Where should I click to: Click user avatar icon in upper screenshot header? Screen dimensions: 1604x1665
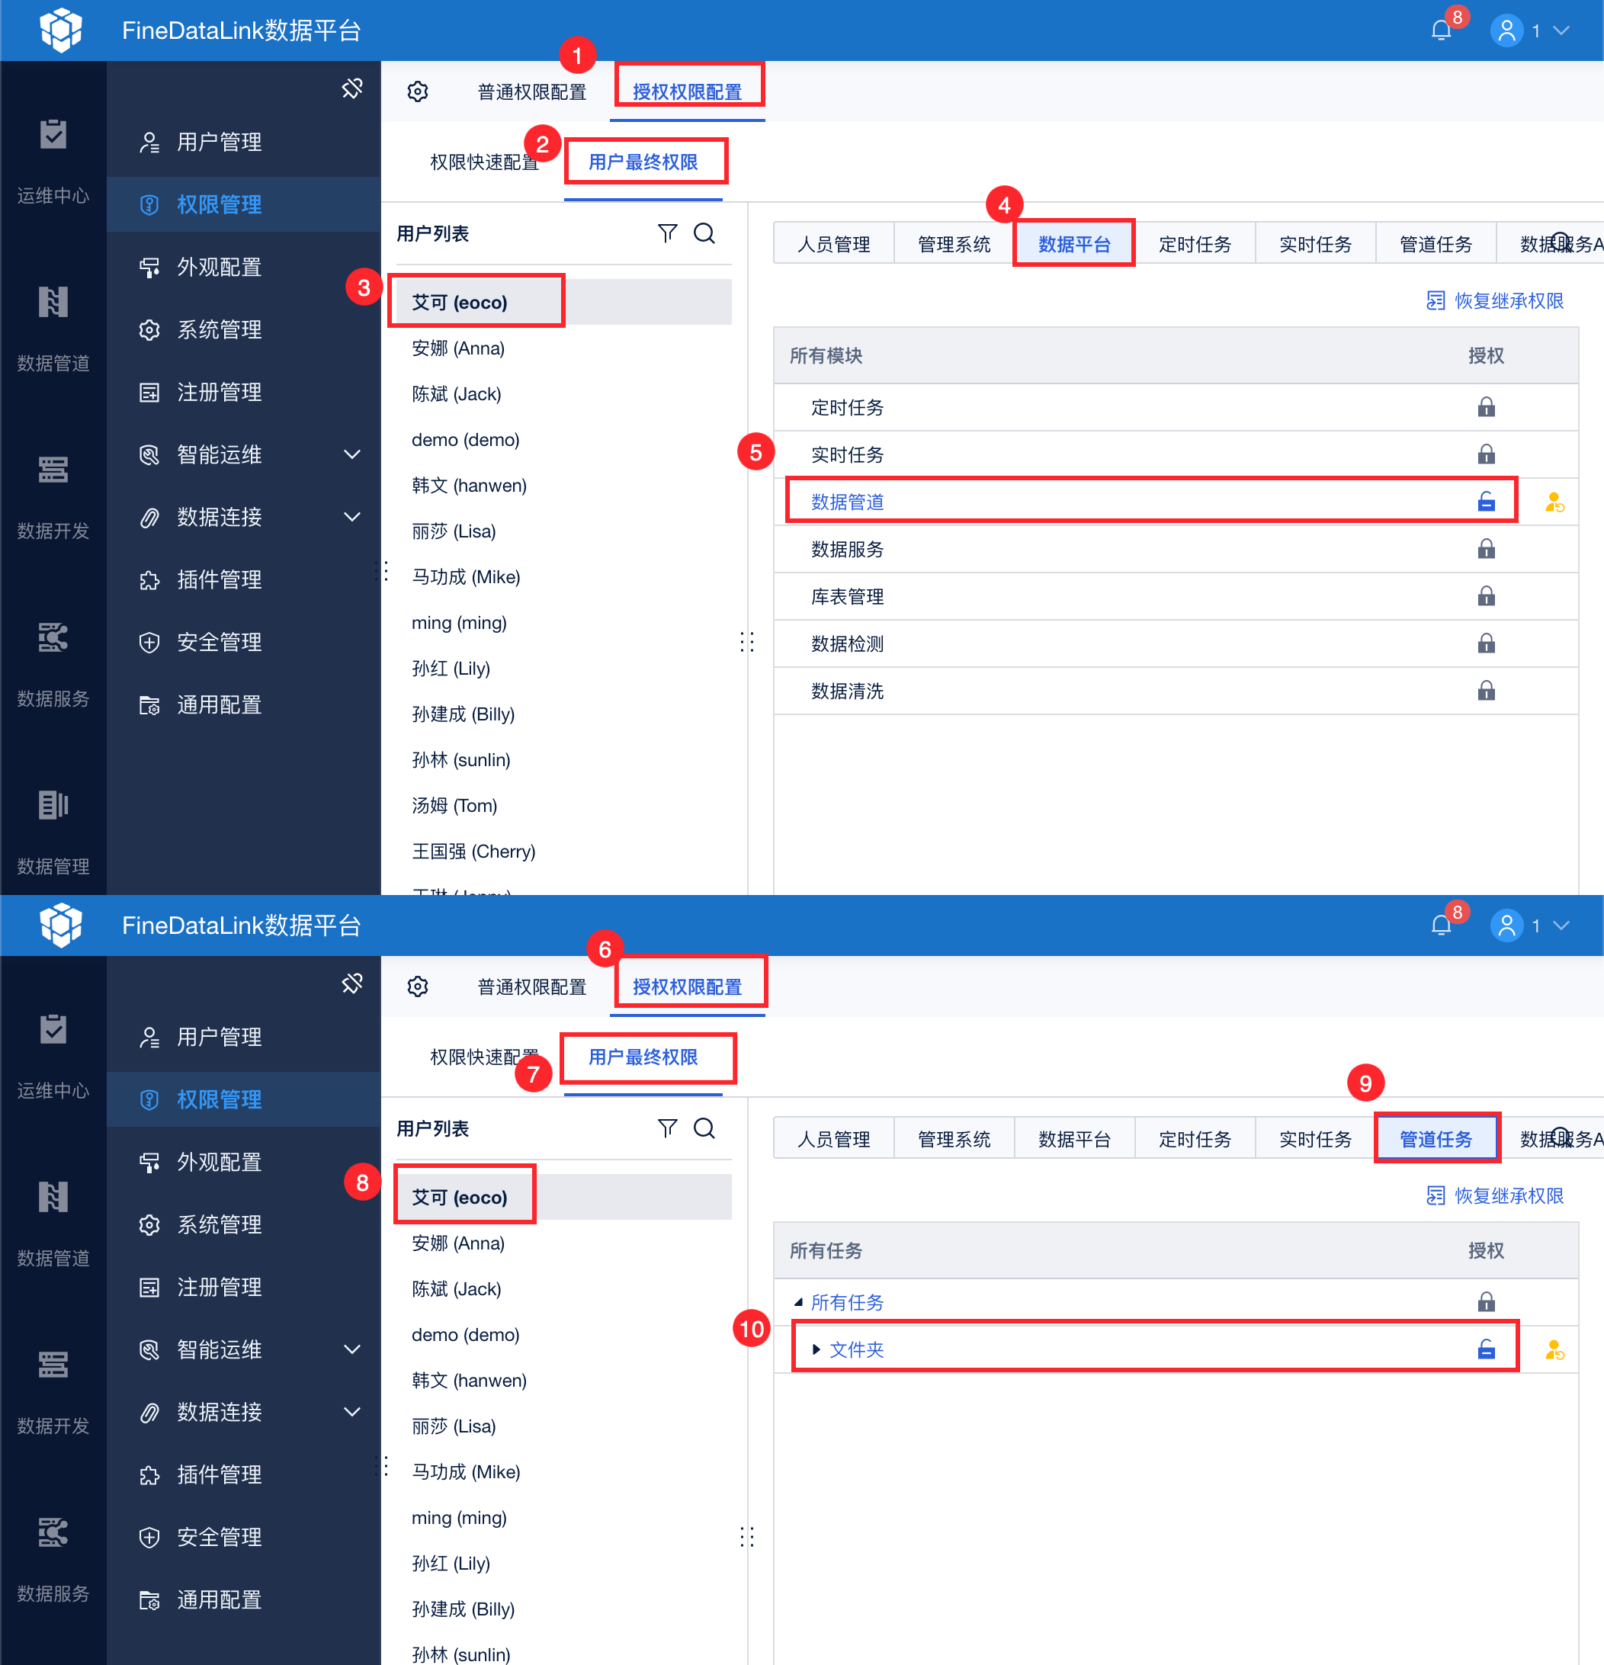click(1506, 30)
